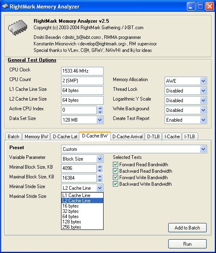Choose 32 bytes stride option

coord(82,211)
